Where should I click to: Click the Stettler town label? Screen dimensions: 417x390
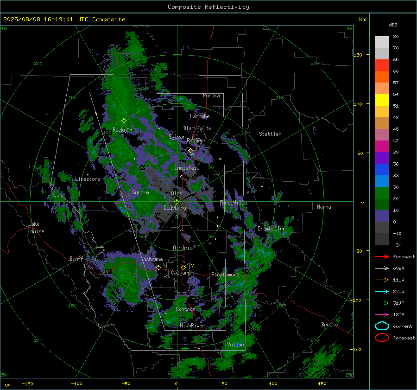click(x=270, y=134)
